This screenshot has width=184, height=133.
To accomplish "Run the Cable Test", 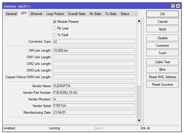I will pos(163,62).
